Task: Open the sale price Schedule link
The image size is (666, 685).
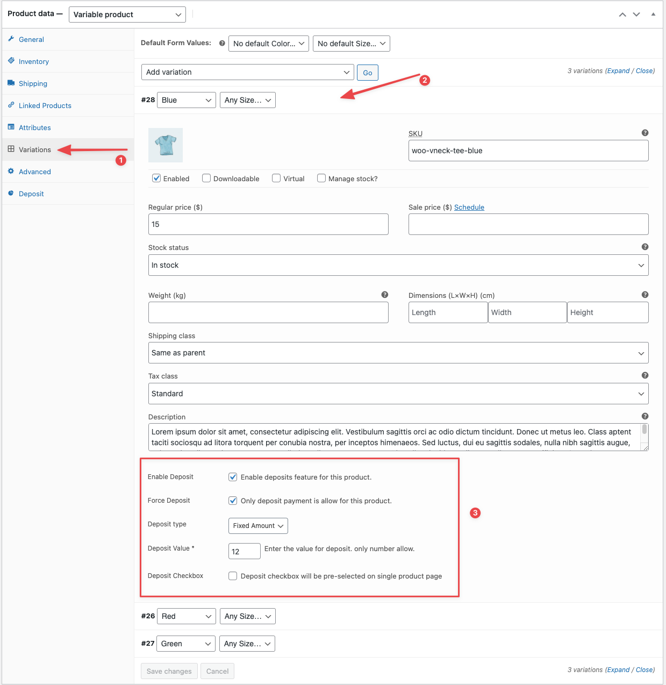Action: click(469, 208)
